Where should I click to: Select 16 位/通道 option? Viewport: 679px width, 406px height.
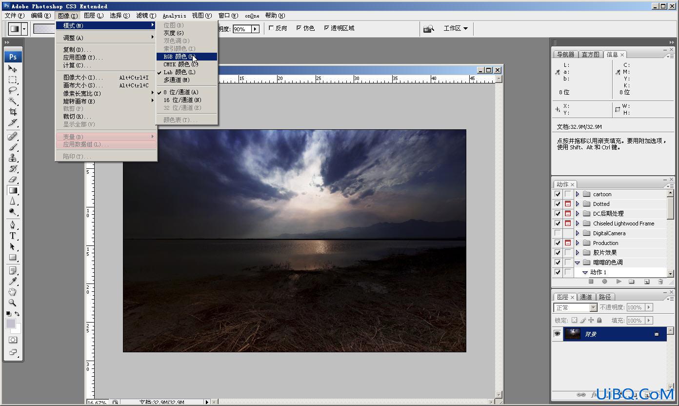(186, 100)
